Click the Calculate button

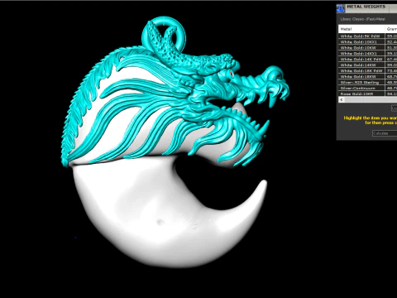[385, 133]
